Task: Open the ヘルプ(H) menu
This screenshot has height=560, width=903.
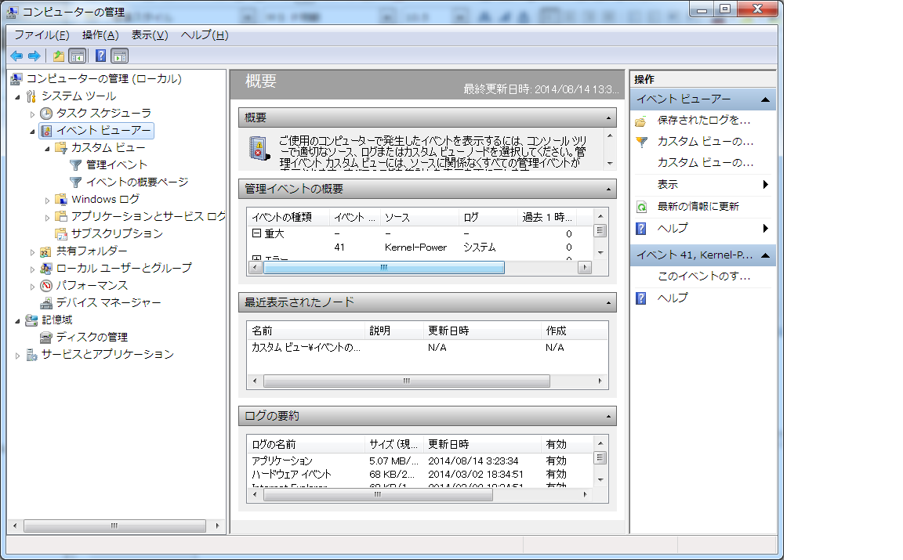Action: pyautogui.click(x=205, y=35)
